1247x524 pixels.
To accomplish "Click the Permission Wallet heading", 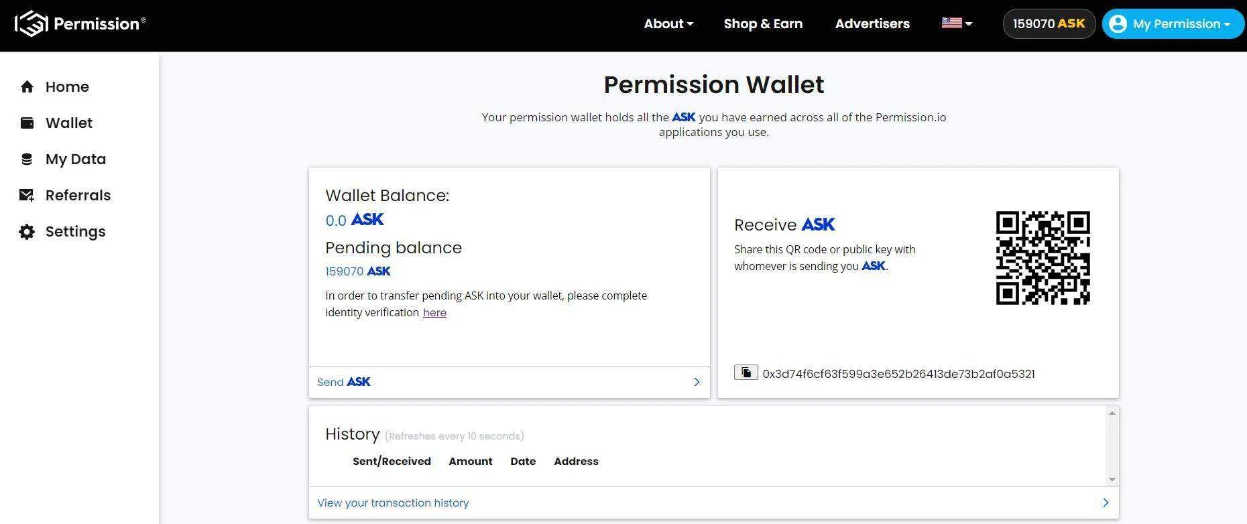I will [714, 85].
